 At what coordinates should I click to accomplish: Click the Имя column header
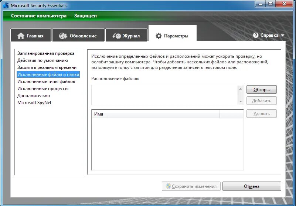click(x=156, y=114)
